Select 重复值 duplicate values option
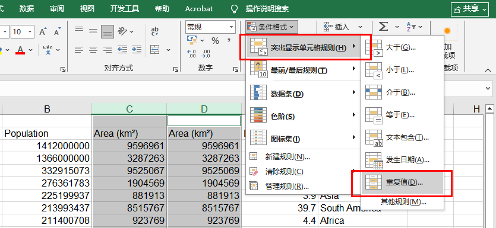Screen dimensions: 496x228 [x=402, y=182]
